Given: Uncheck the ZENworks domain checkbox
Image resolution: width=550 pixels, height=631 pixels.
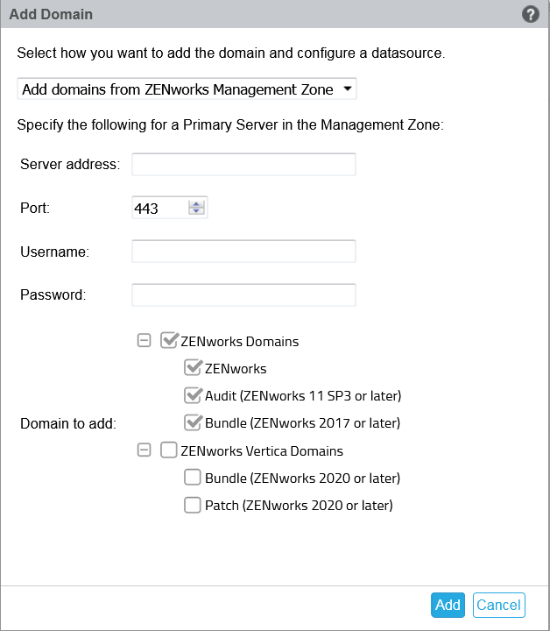Looking at the screenshot, I should pos(193,368).
